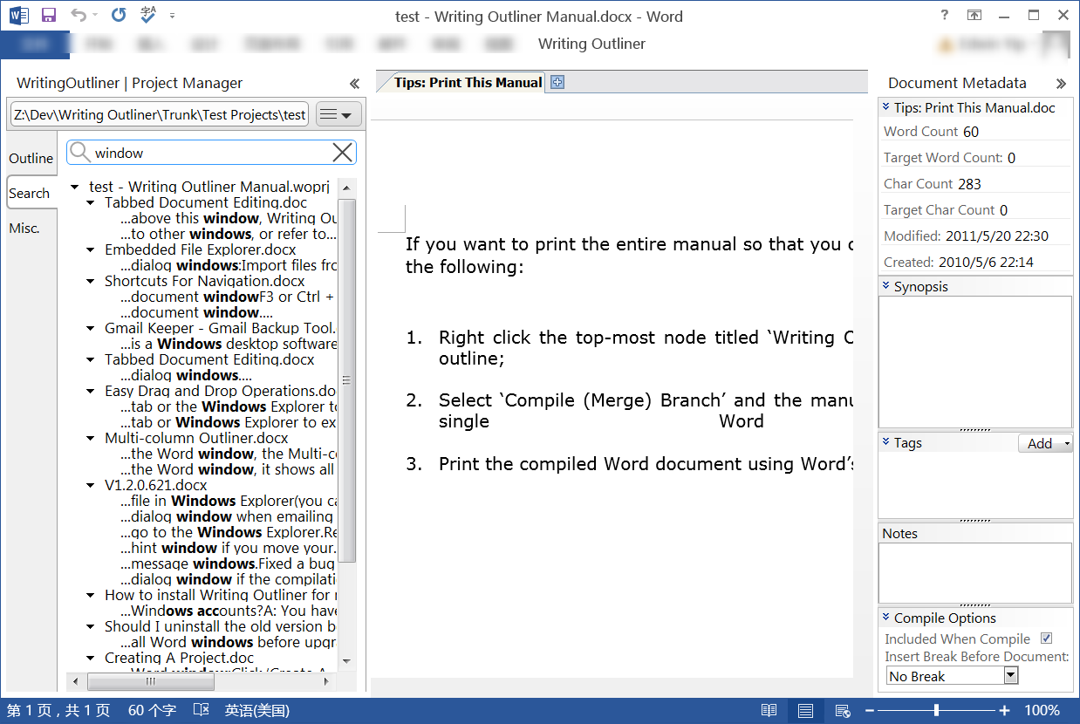Undo the last action
This screenshot has width=1080, height=724.
[x=79, y=15]
